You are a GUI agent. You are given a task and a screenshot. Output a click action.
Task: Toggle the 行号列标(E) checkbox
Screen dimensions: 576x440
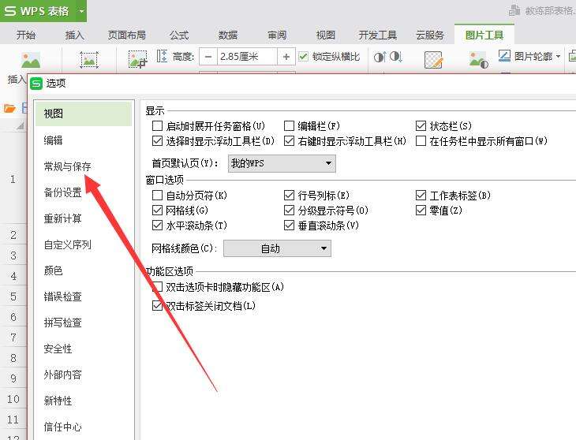point(289,196)
